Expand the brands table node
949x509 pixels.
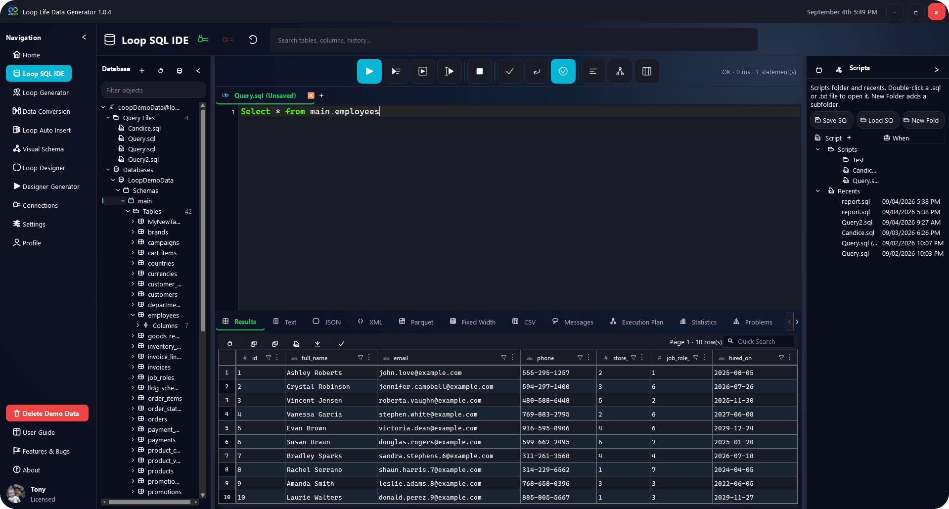[x=133, y=232]
